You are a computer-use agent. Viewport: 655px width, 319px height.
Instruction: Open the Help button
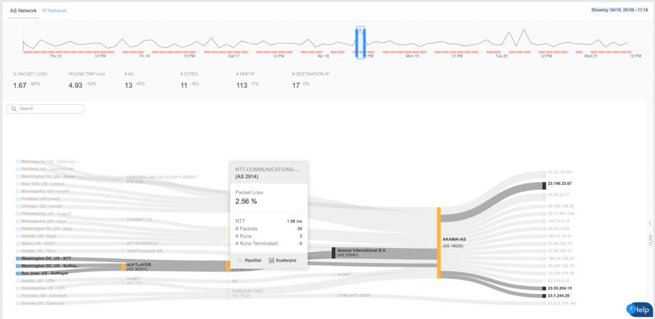(x=640, y=310)
